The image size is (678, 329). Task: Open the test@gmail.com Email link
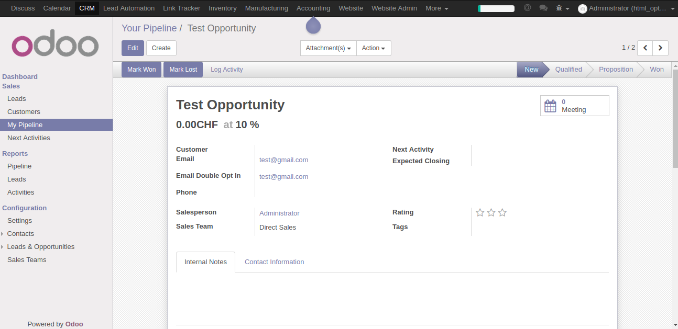[x=283, y=160]
